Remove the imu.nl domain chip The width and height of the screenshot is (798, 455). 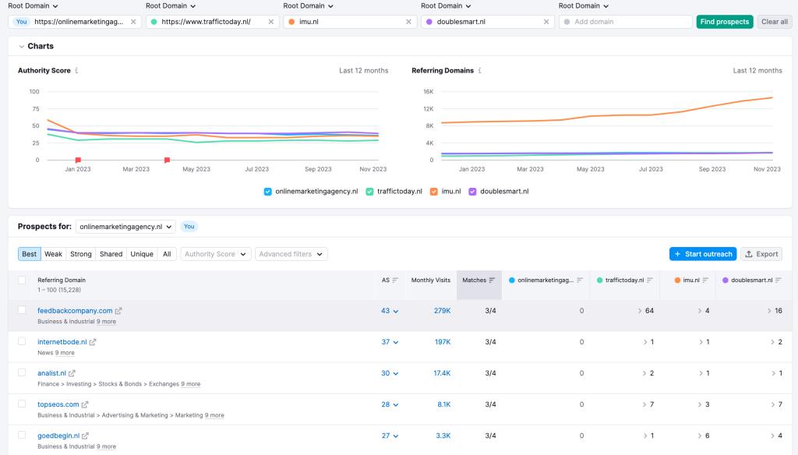click(x=408, y=22)
